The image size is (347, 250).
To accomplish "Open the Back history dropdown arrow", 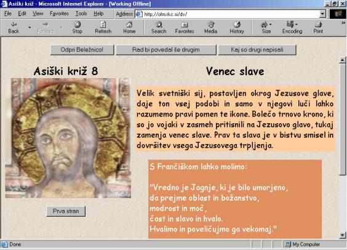I will click(30, 28).
